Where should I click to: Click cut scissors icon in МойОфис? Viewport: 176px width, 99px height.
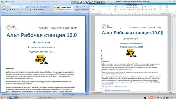click(98, 7)
